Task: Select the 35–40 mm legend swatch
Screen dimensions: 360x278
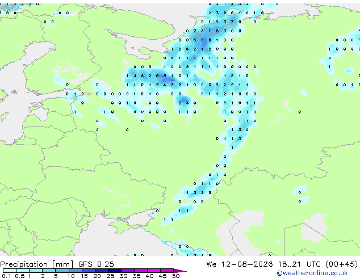Action: 141,271
